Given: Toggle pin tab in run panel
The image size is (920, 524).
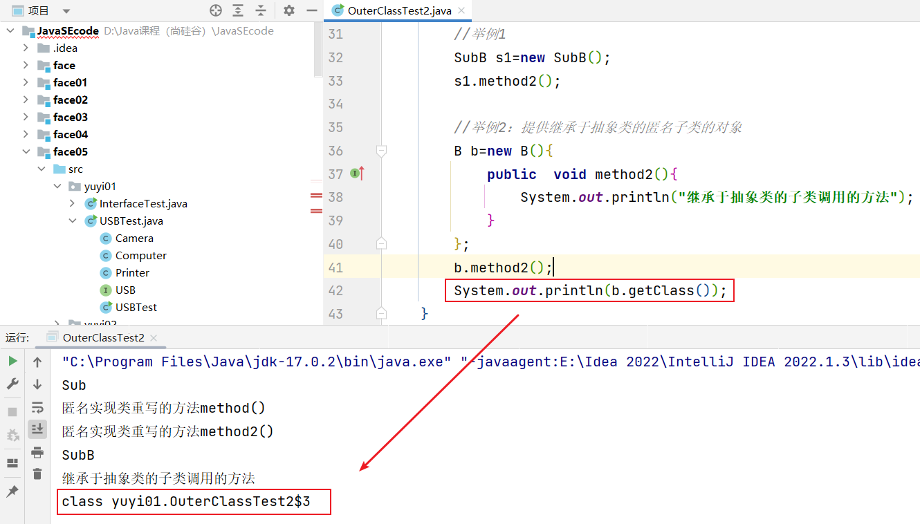Looking at the screenshot, I should tap(12, 492).
